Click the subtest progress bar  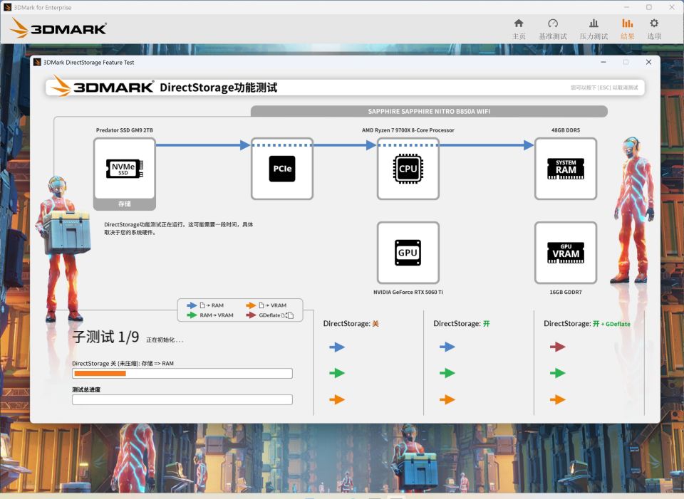(182, 374)
